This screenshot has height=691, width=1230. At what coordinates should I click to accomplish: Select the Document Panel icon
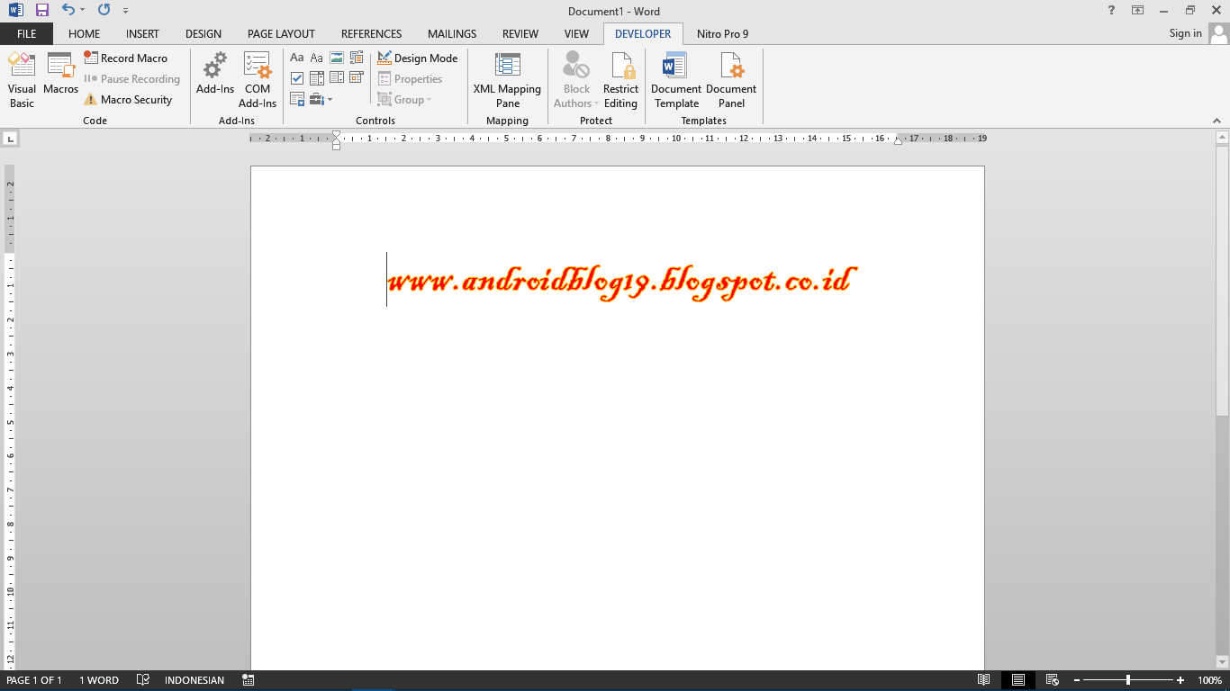pyautogui.click(x=731, y=79)
